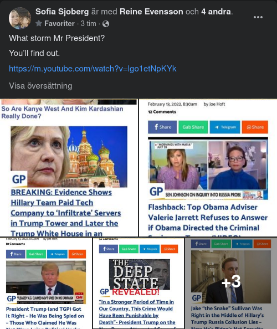This screenshot has width=277, height=329.
Task: Click the globe public-audience icon
Action: (106, 24)
